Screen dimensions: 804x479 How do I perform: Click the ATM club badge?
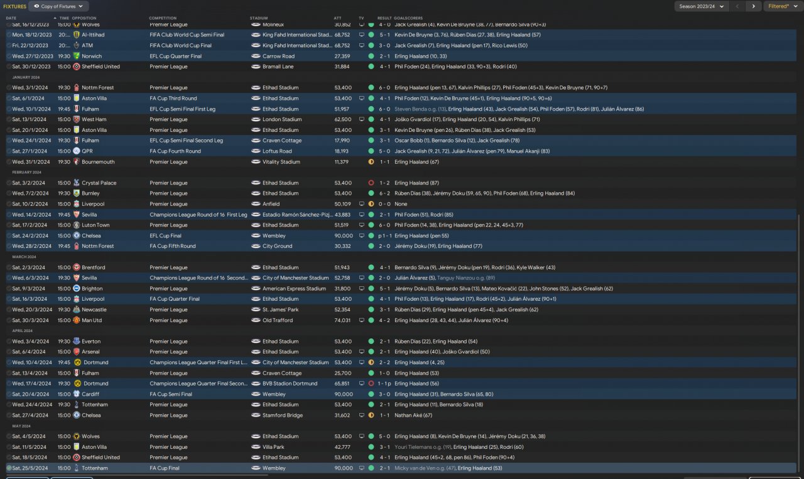pyautogui.click(x=76, y=45)
